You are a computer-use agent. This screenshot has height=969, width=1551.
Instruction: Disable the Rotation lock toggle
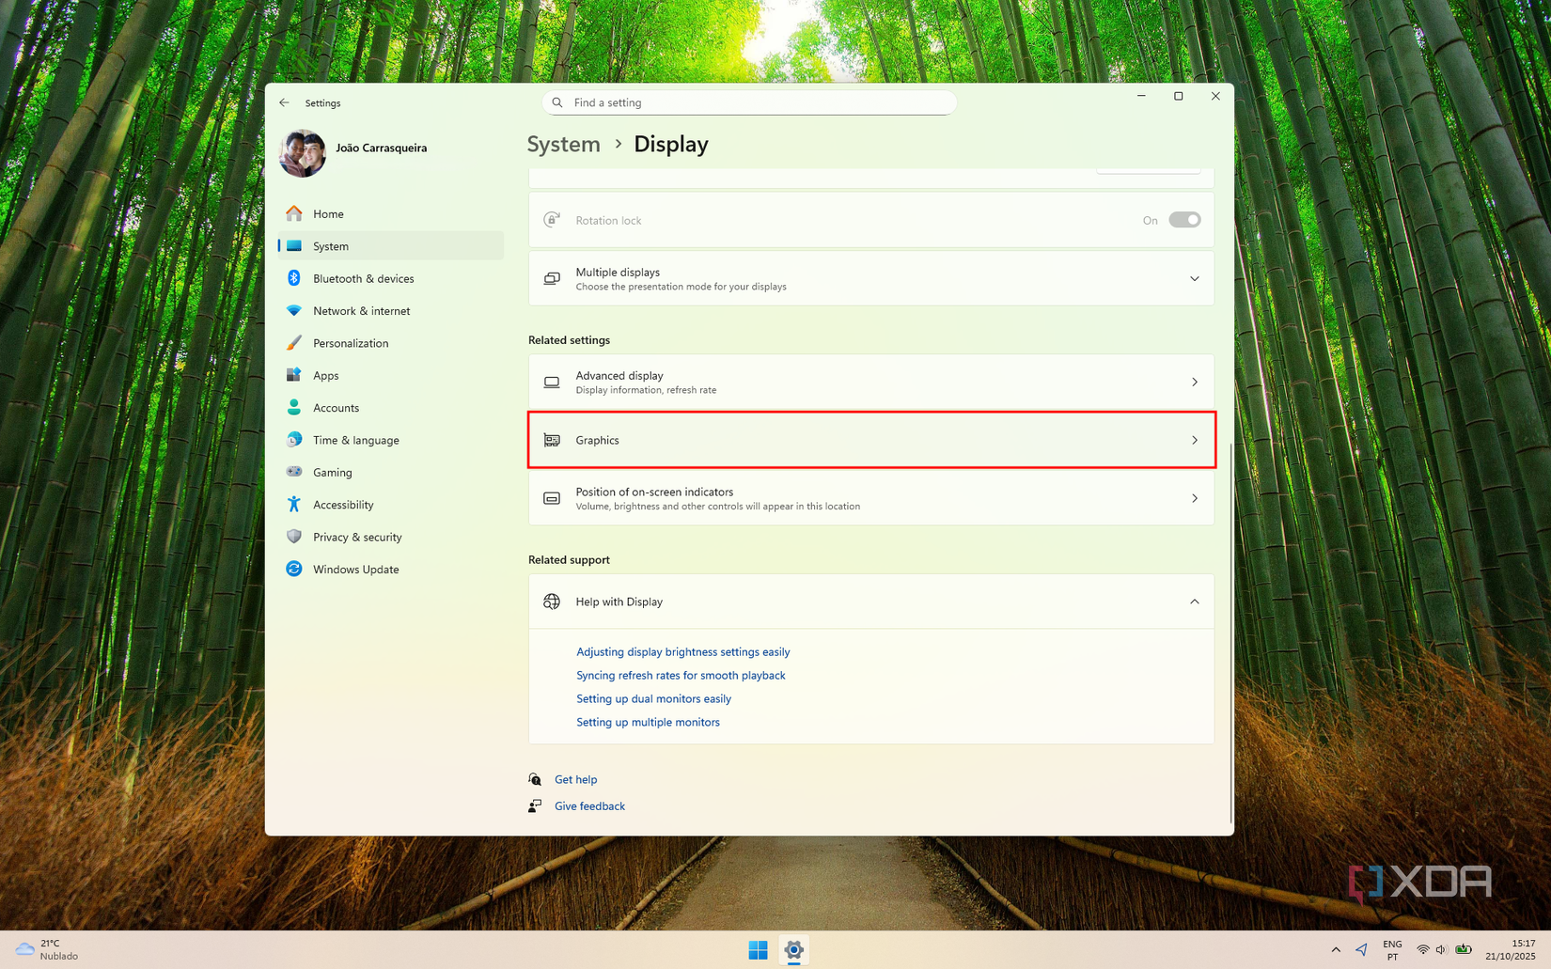(x=1183, y=219)
